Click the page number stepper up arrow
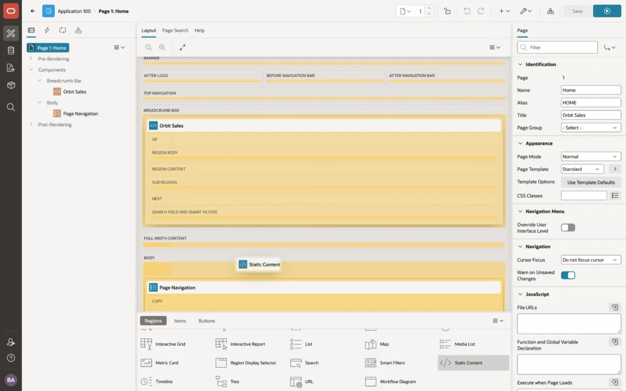Screen dimensions: 626x391 pyautogui.click(x=429, y=8)
